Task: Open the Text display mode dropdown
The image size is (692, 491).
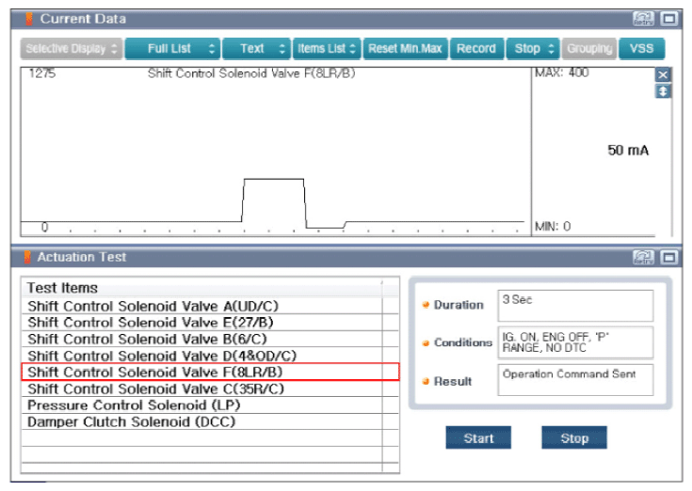Action: [257, 49]
